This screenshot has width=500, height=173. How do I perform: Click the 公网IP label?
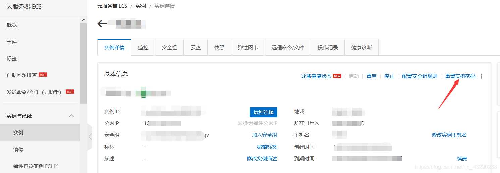point(112,123)
